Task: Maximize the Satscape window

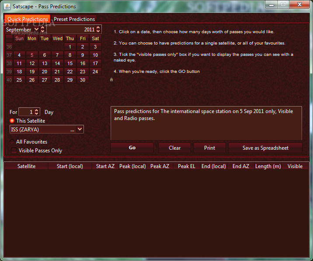Action: (x=283, y=5)
